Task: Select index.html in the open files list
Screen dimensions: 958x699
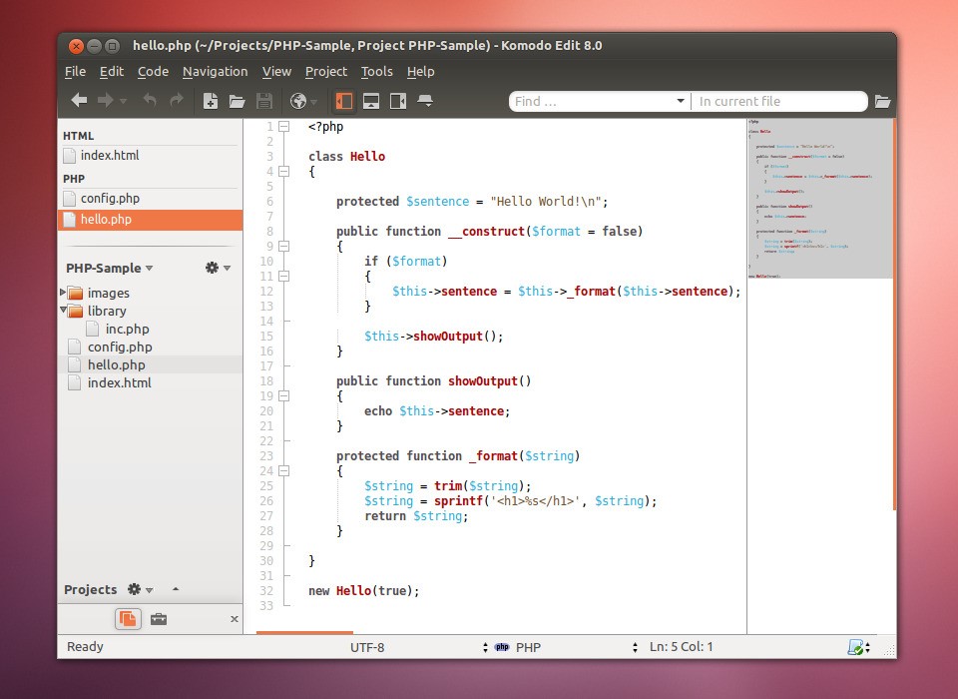Action: click(109, 156)
